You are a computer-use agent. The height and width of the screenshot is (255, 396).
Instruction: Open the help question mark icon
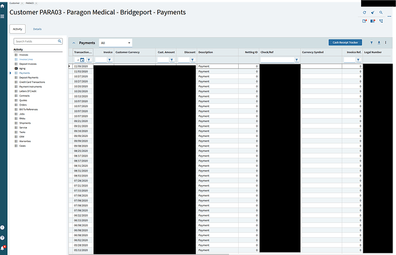pyautogui.click(x=2, y=238)
